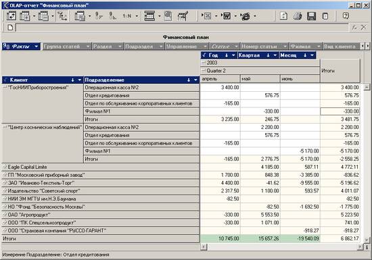Click the help question mark icon

(346, 16)
